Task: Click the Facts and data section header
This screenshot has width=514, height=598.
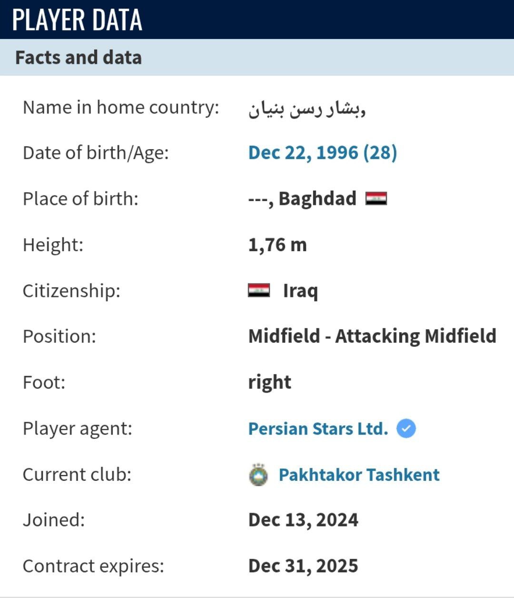Action: point(79,58)
